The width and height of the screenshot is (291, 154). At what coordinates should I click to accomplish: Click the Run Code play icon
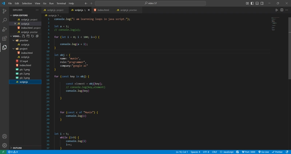(x=276, y=10)
